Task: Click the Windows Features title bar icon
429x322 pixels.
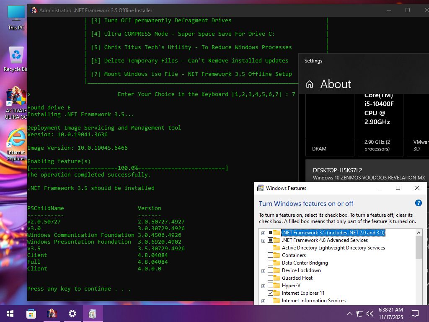Action: pyautogui.click(x=261, y=188)
